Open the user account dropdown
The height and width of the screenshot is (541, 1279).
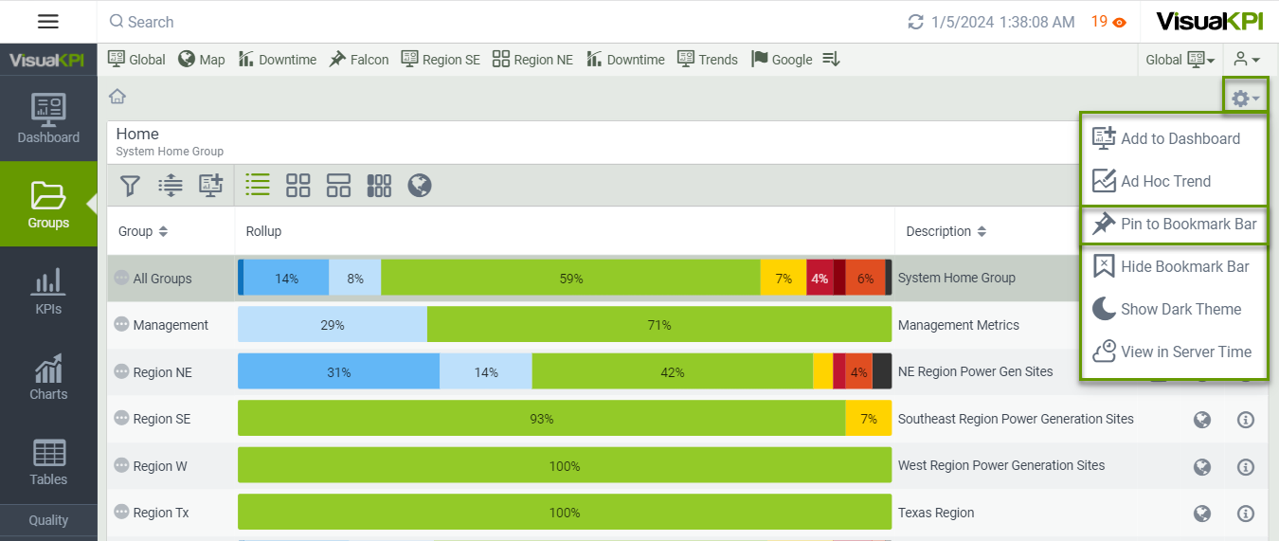[1247, 60]
